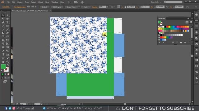
Task: Select the Eyedropper tool
Action: click(3, 51)
